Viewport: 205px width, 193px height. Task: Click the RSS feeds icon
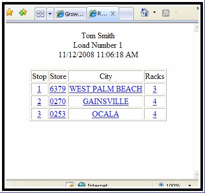coord(166,13)
